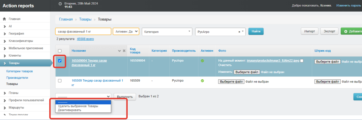The image size is (362, 120).
Task: Sort by the Производитель column header
Action: point(184,51)
